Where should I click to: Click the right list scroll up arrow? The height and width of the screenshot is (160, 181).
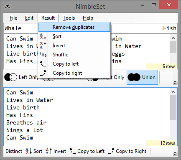click(x=173, y=38)
